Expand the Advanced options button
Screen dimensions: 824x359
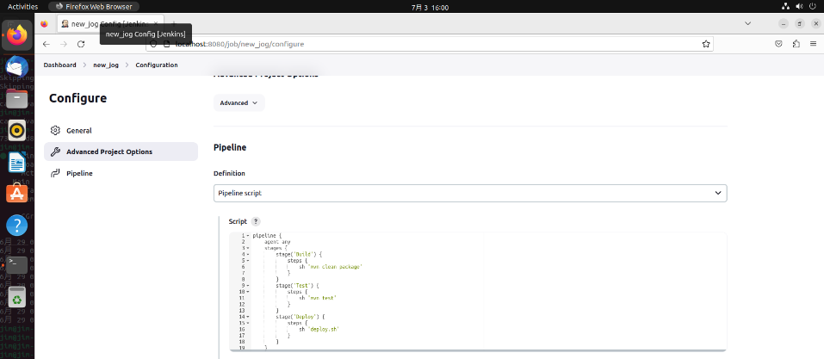[239, 103]
